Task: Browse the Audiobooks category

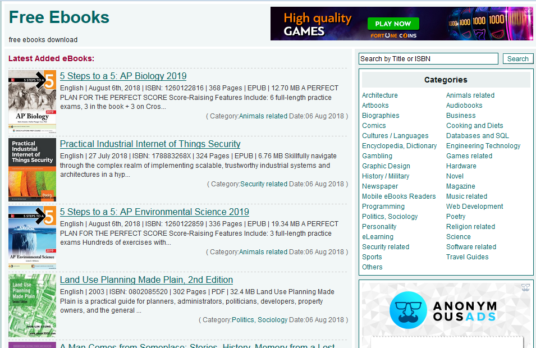Action: click(464, 105)
